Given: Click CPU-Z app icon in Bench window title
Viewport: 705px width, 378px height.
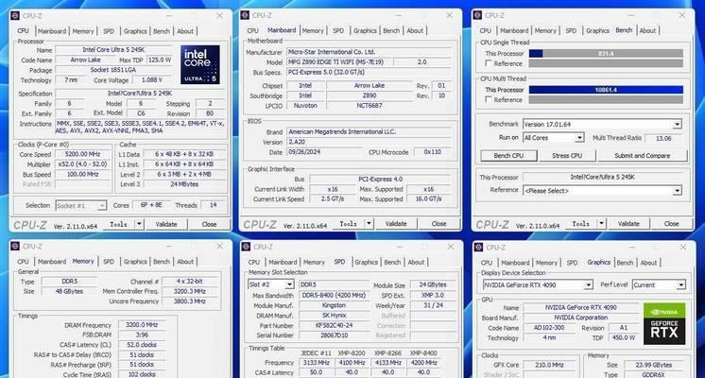Looking at the screenshot, I should (x=477, y=15).
